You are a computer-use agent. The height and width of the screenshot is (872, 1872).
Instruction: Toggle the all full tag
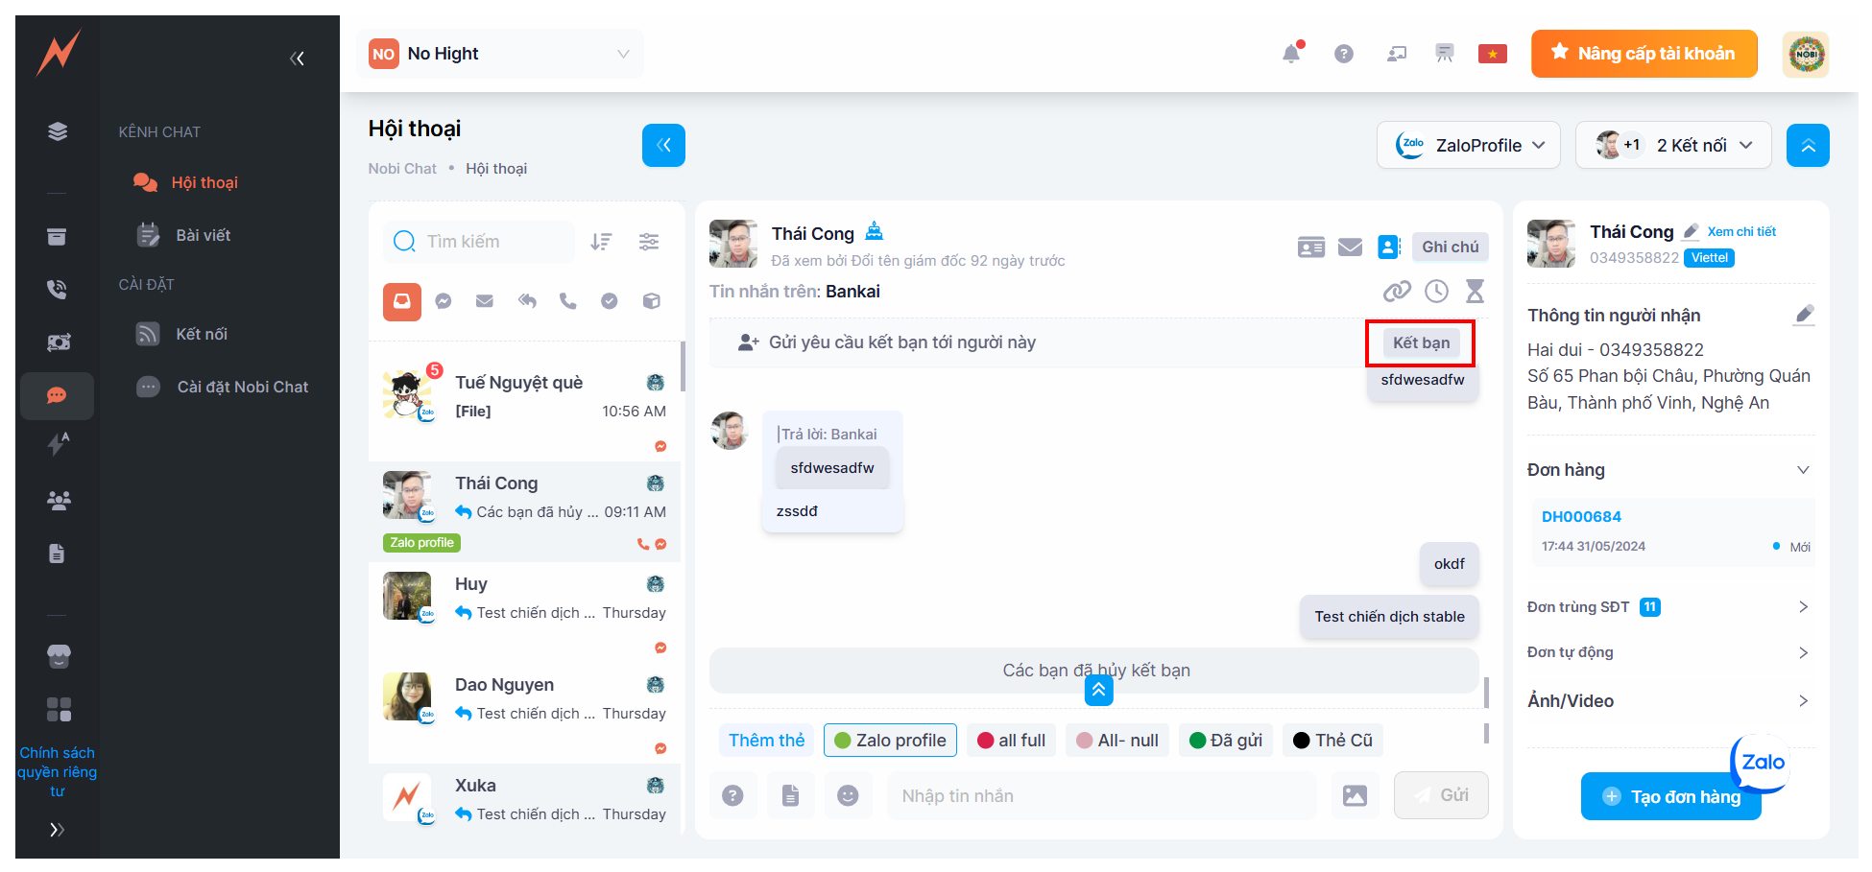pyautogui.click(x=1011, y=741)
